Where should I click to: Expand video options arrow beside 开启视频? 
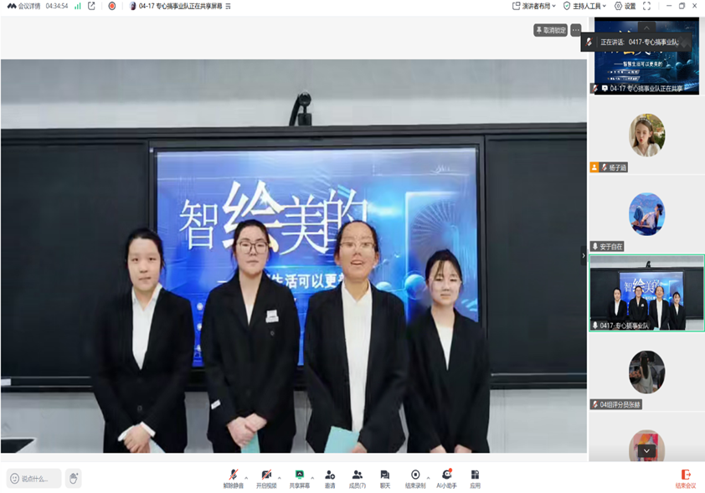tap(279, 478)
